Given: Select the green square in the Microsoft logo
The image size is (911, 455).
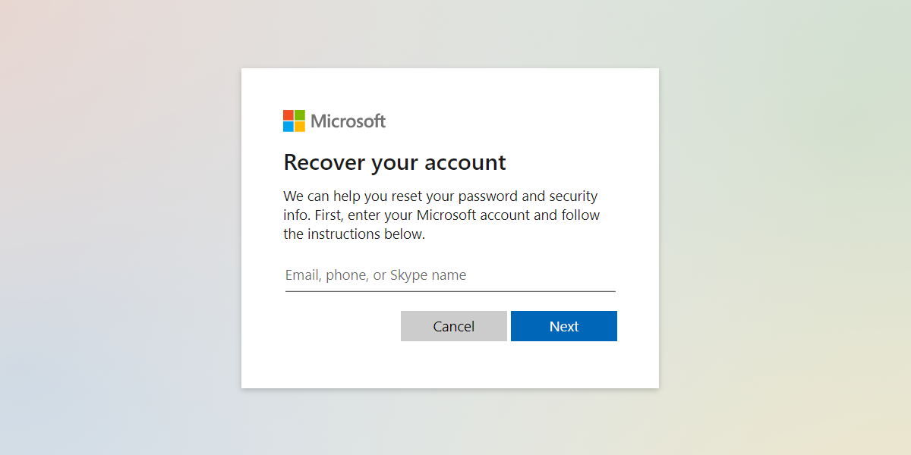Looking at the screenshot, I should [298, 115].
